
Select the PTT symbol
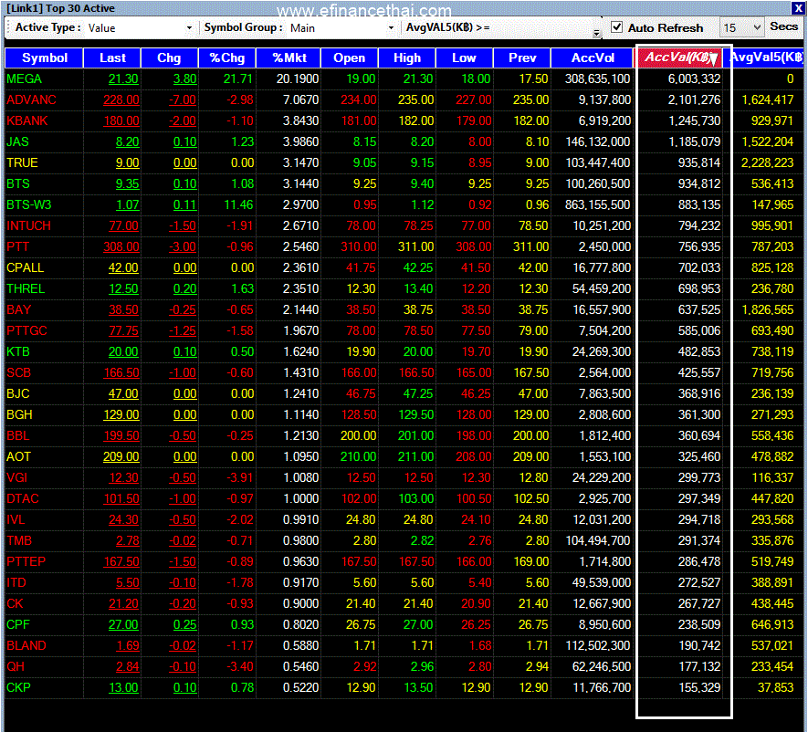click(x=17, y=246)
